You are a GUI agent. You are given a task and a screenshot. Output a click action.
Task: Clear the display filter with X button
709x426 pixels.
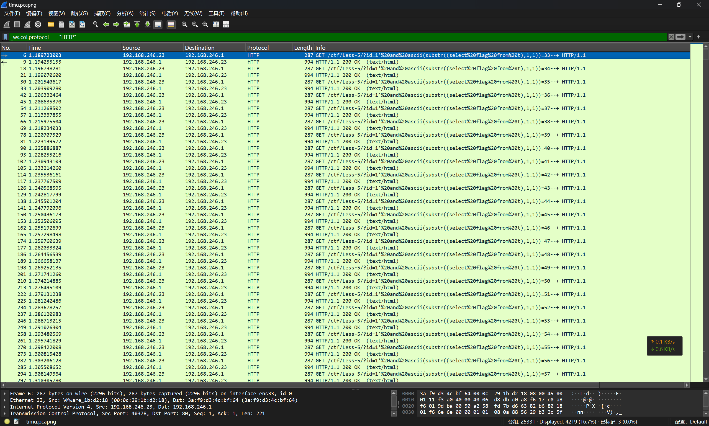pyautogui.click(x=671, y=37)
